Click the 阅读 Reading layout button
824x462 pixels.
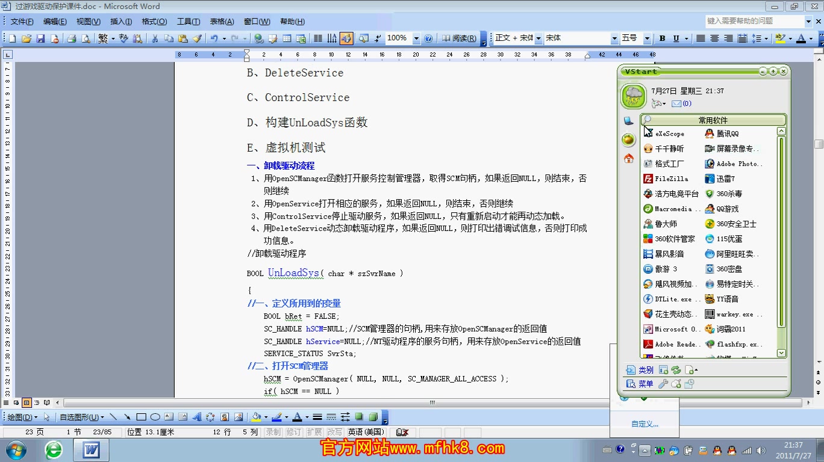[x=459, y=38]
